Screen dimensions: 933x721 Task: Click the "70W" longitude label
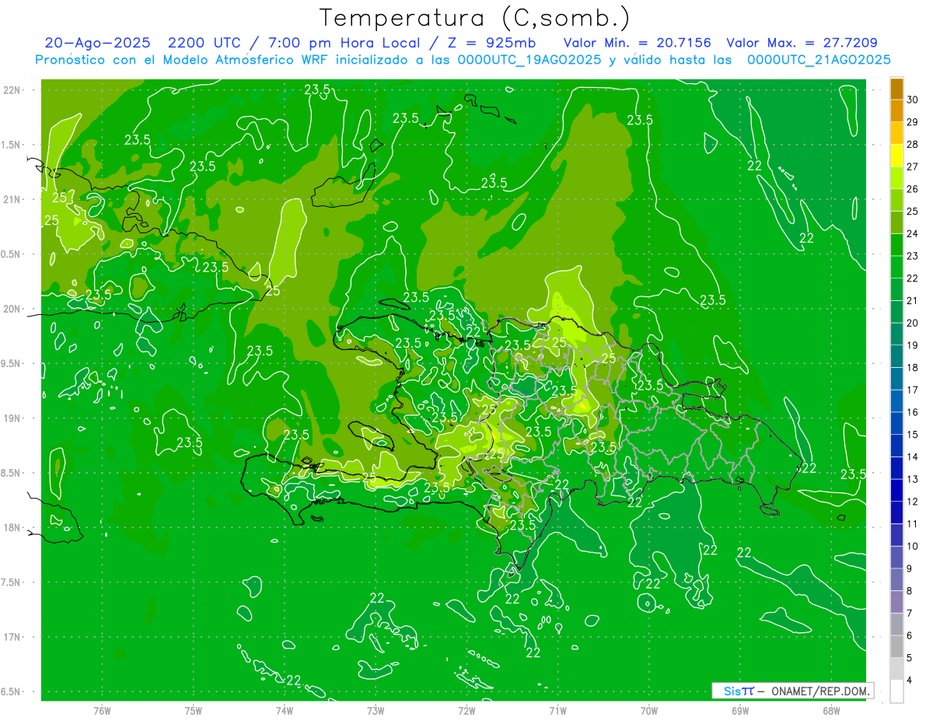[648, 710]
